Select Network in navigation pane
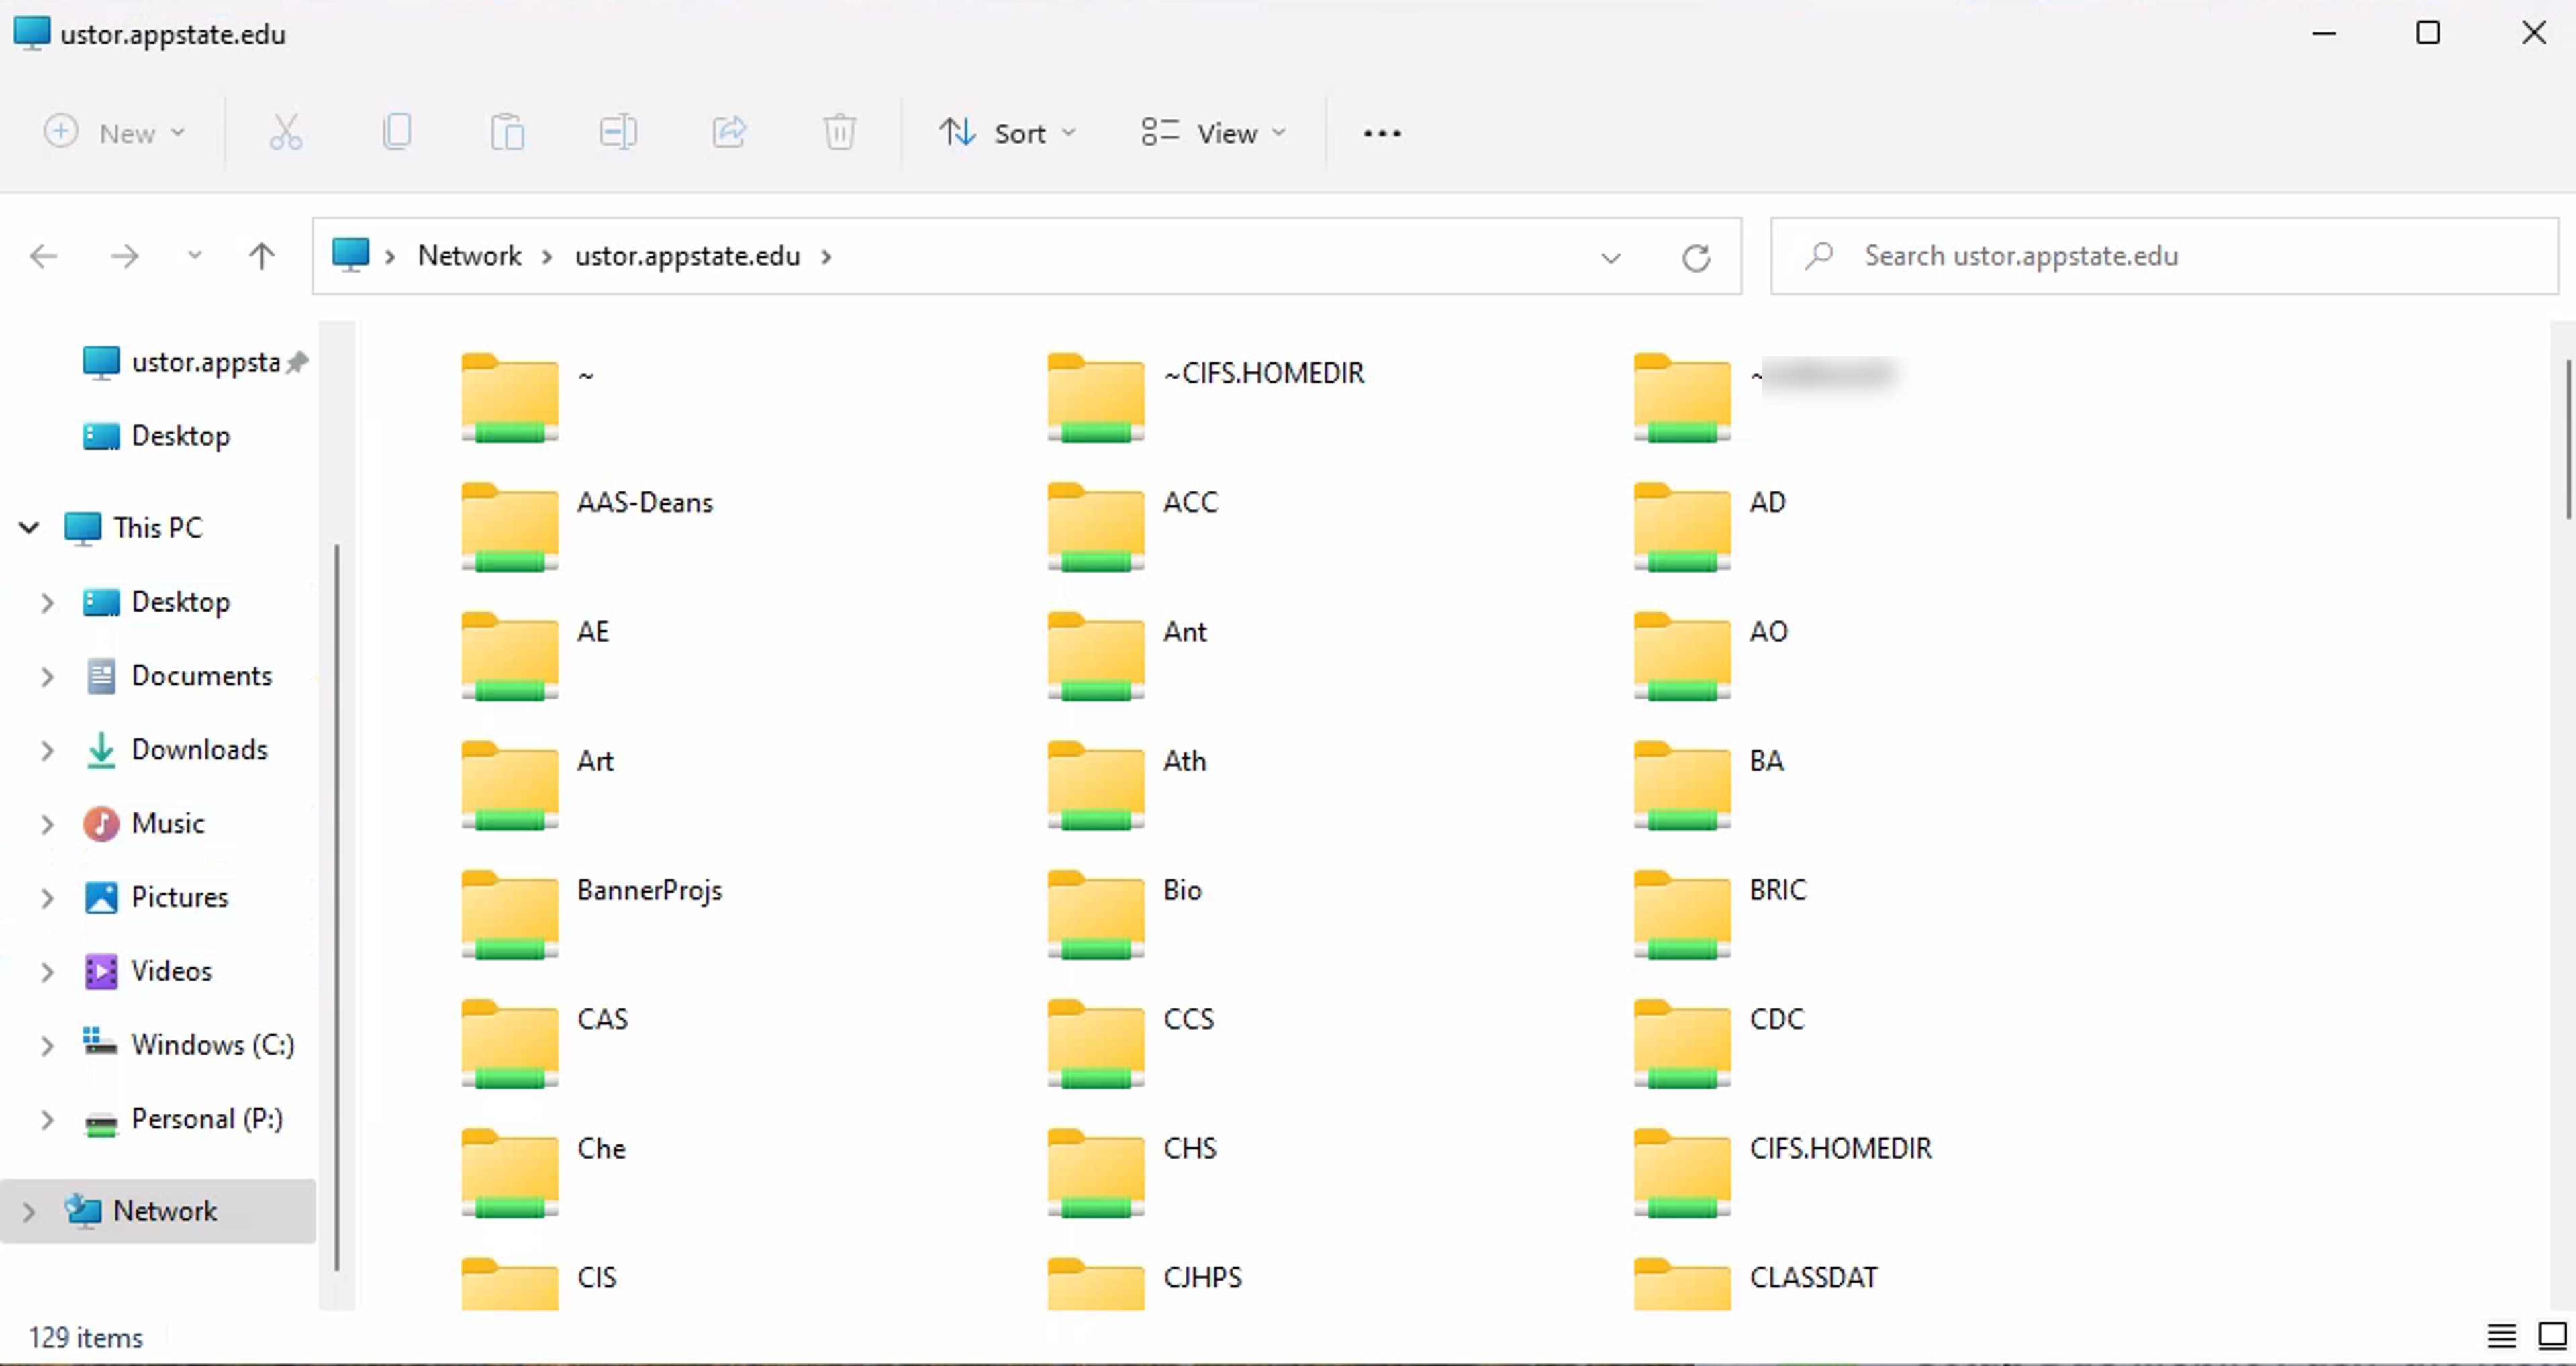Viewport: 2576px width, 1366px height. pyautogui.click(x=158, y=1211)
